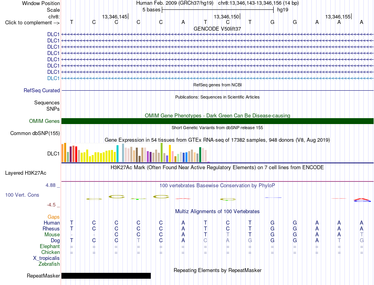
Task: Click the red-blue PhyloP logo at last base
Action: click(362, 200)
